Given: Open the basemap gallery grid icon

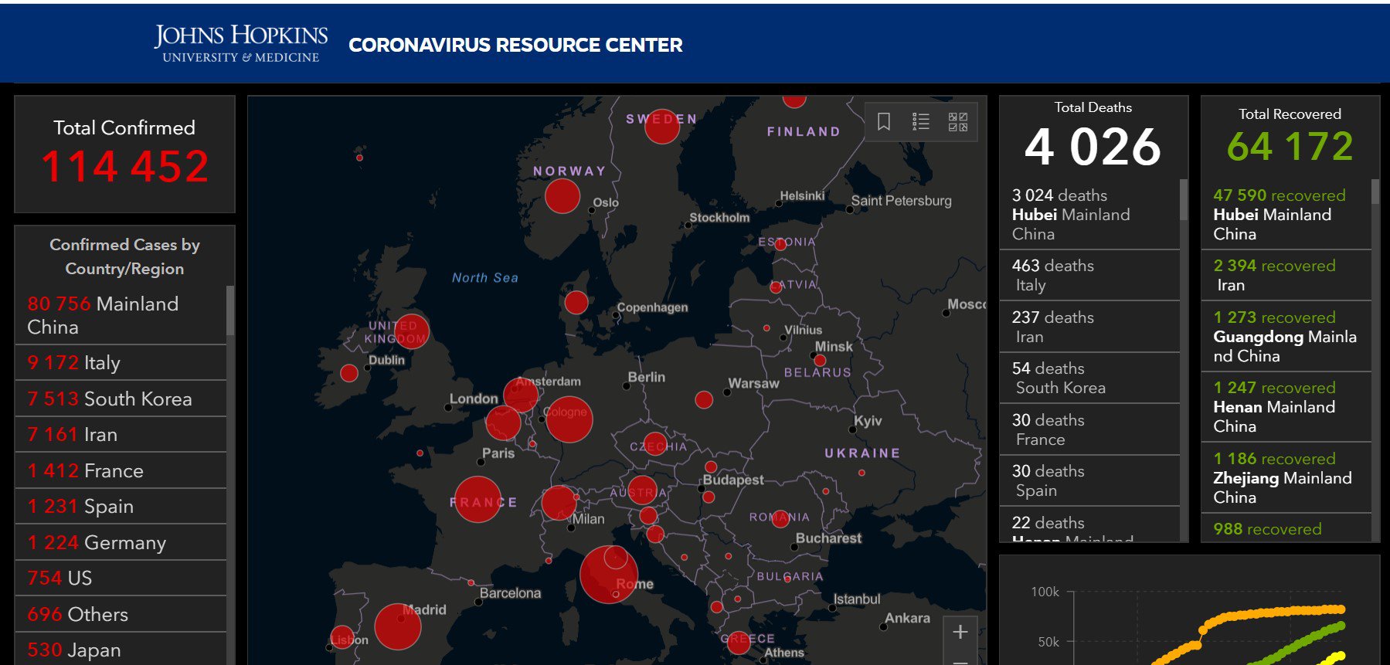Looking at the screenshot, I should 958,122.
